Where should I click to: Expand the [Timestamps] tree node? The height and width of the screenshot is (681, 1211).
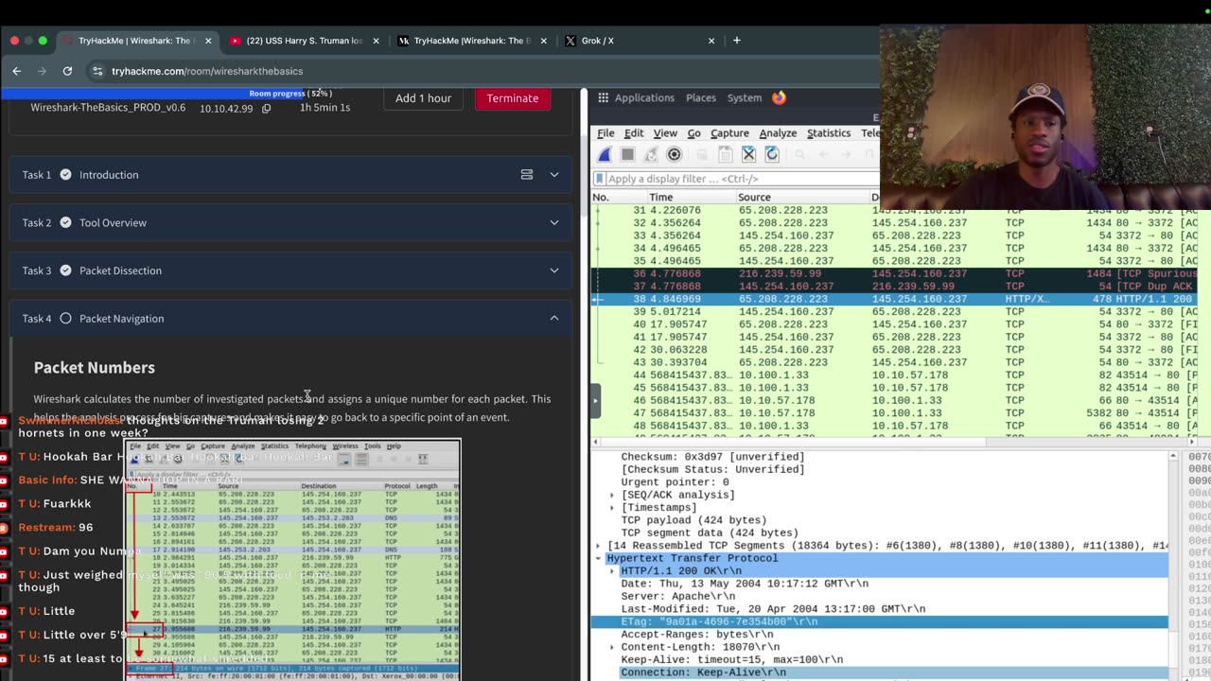612,508
